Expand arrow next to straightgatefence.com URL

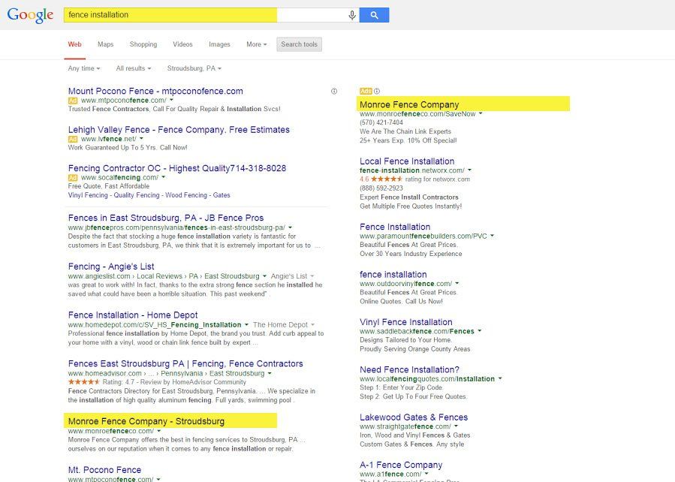(x=456, y=426)
